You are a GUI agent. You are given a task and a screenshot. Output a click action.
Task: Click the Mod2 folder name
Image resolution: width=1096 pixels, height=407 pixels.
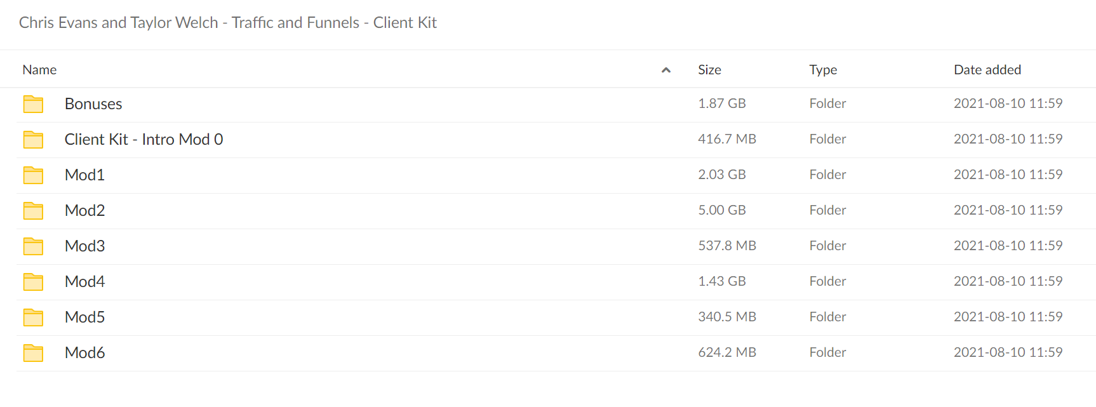click(84, 211)
